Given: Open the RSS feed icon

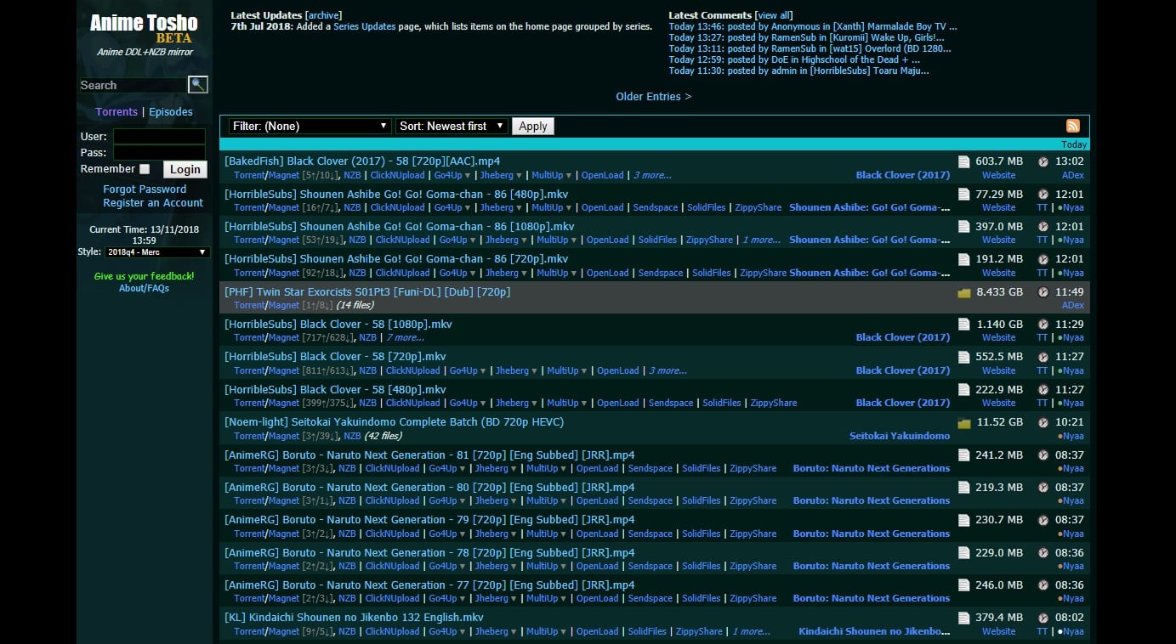Looking at the screenshot, I should [x=1072, y=126].
